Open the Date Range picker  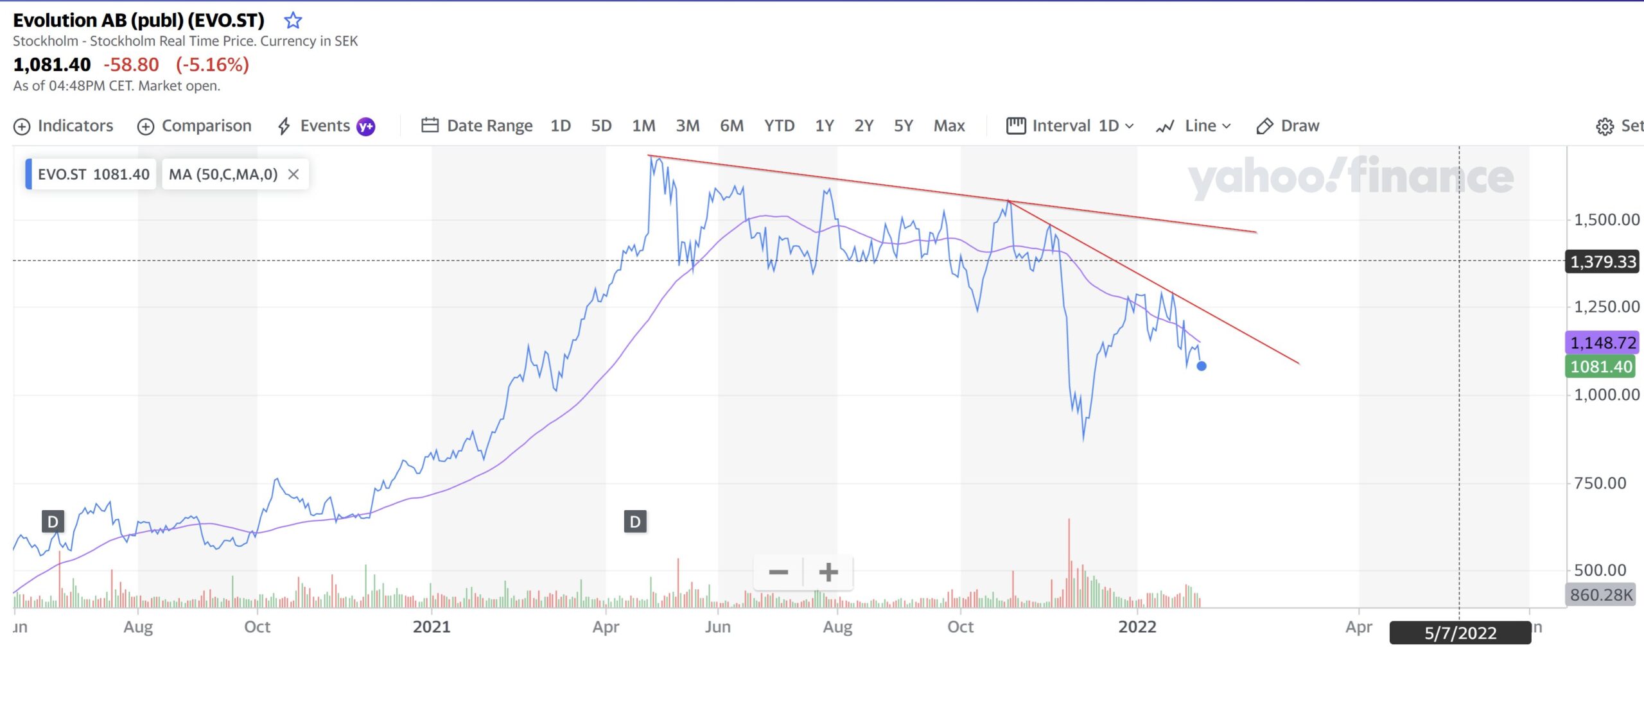coord(477,126)
